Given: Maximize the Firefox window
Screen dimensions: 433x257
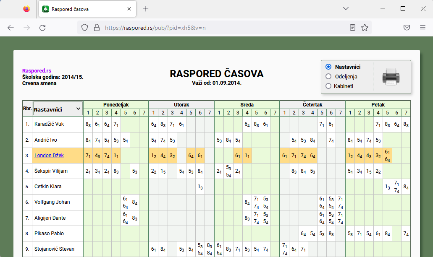Looking at the screenshot, I should click(403, 8).
